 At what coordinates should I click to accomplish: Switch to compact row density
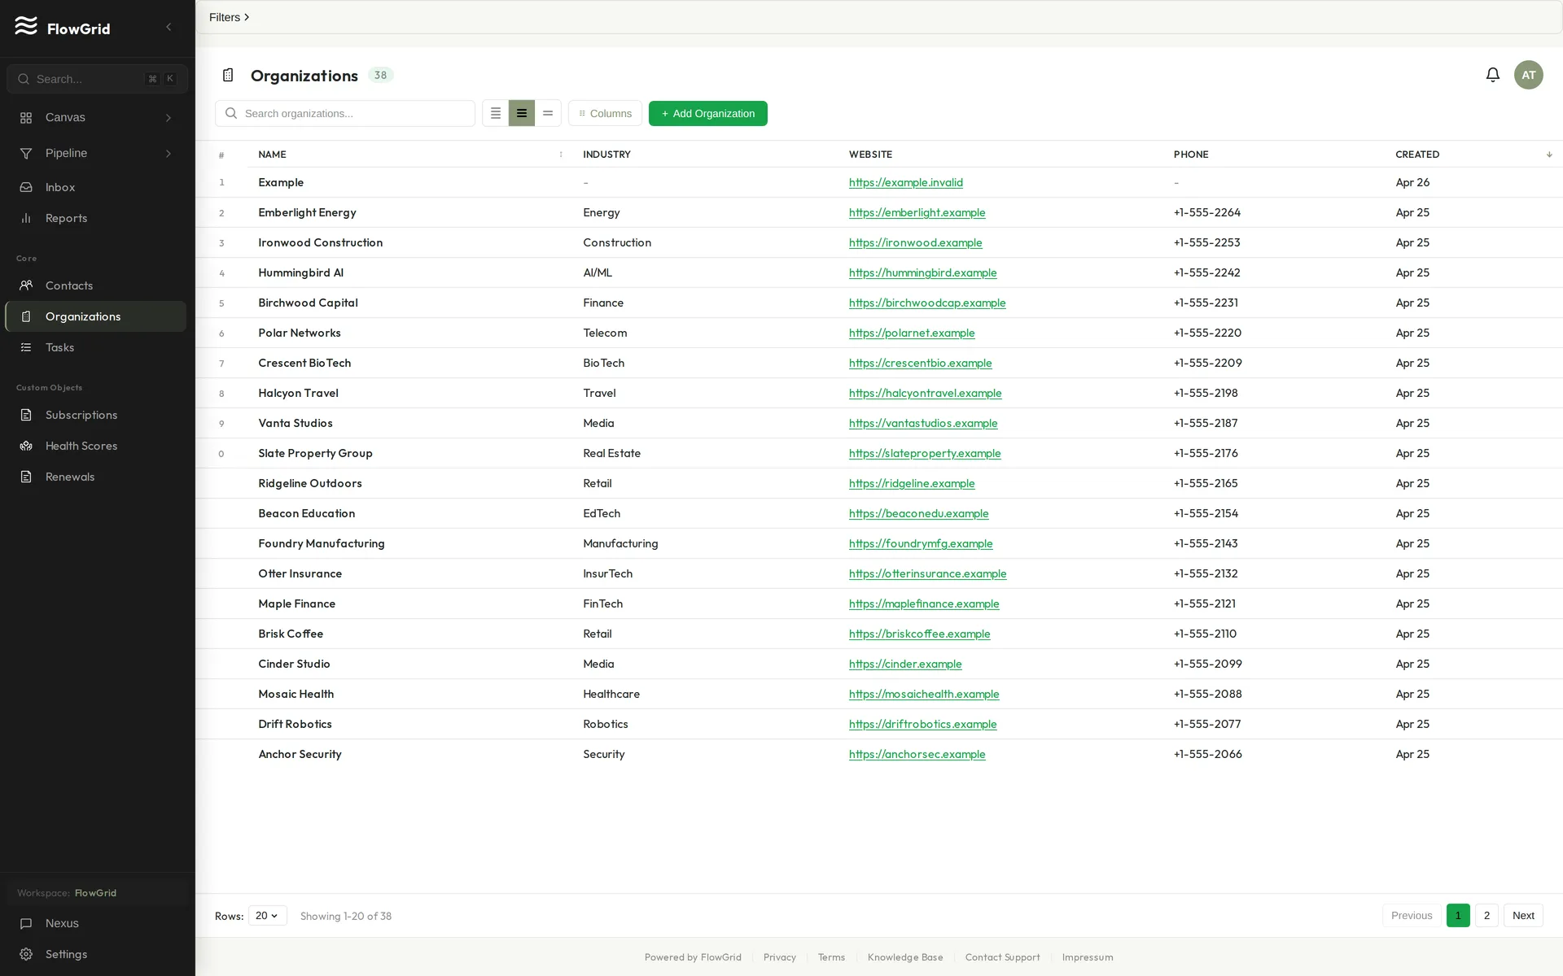[496, 114]
